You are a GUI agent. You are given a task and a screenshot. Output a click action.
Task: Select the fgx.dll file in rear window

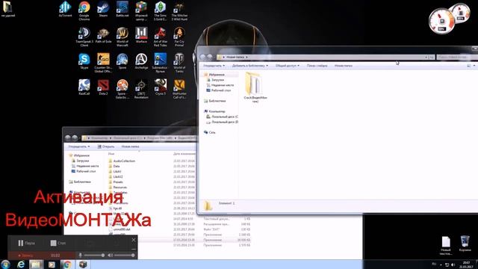115,208
